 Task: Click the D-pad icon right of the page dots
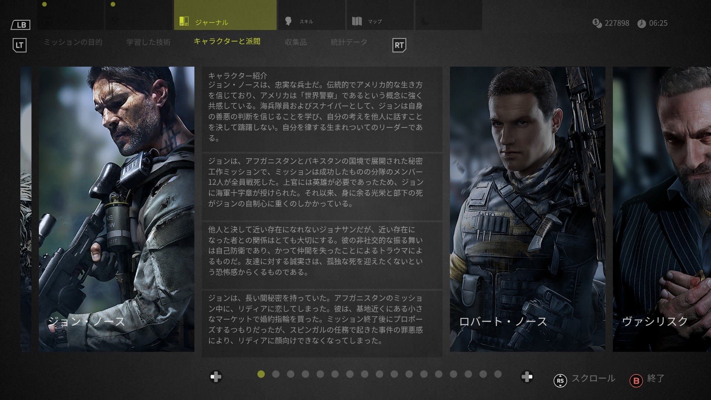[x=527, y=377]
